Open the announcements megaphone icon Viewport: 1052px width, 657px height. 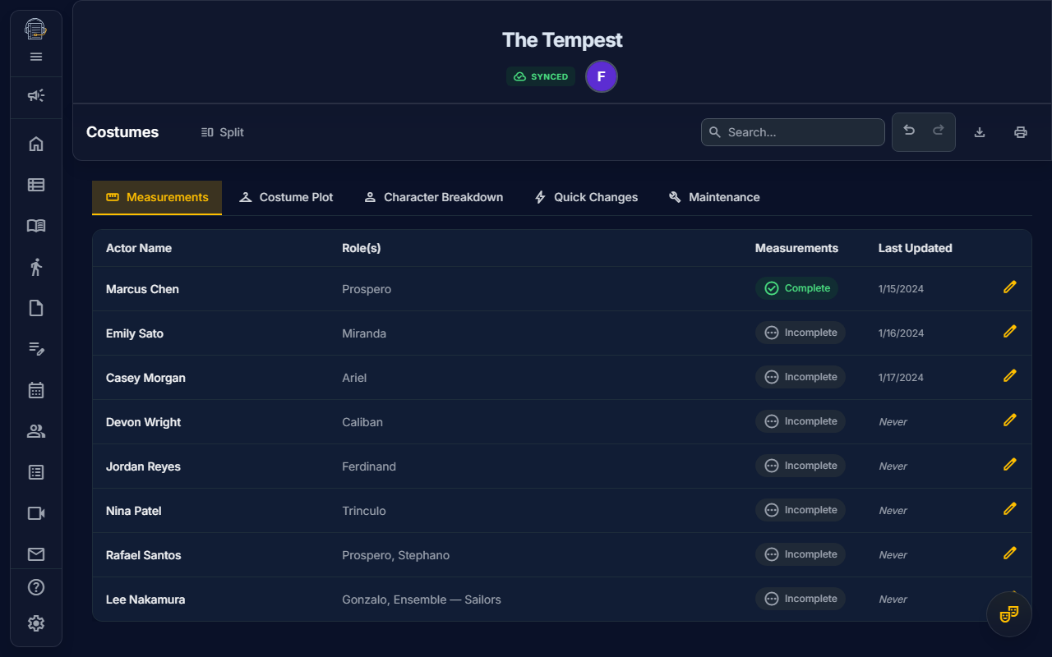36,96
